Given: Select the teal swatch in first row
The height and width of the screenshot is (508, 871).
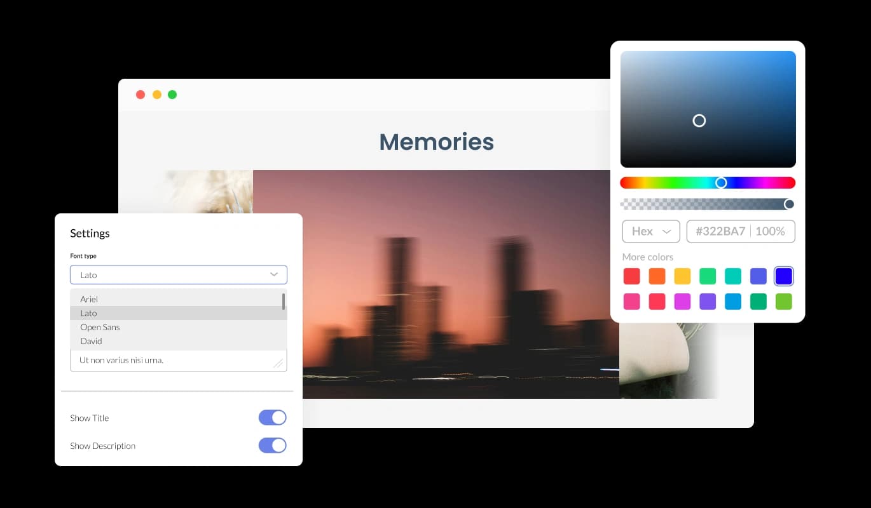Looking at the screenshot, I should 733,276.
